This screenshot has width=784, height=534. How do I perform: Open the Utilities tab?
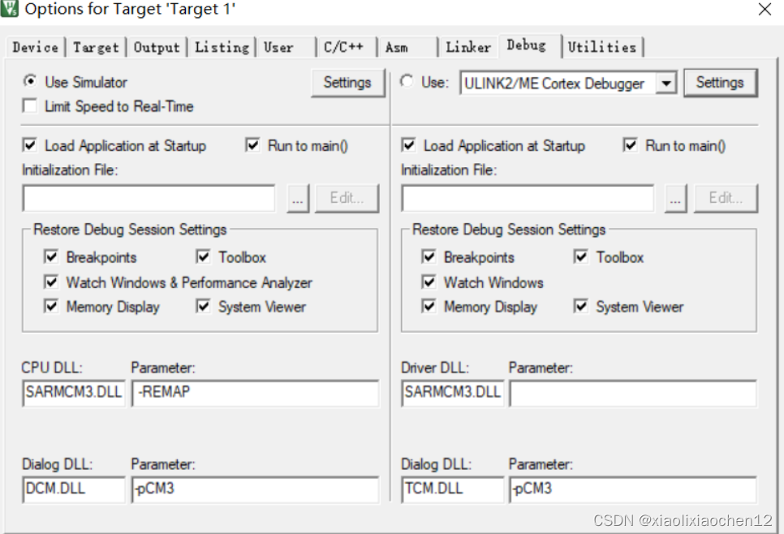[602, 48]
